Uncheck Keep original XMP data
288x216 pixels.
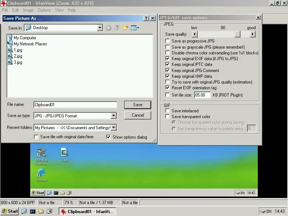(167, 76)
